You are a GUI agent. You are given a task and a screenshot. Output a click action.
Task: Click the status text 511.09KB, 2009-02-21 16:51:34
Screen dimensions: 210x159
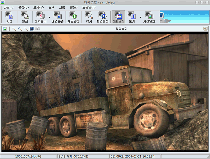[132, 156]
